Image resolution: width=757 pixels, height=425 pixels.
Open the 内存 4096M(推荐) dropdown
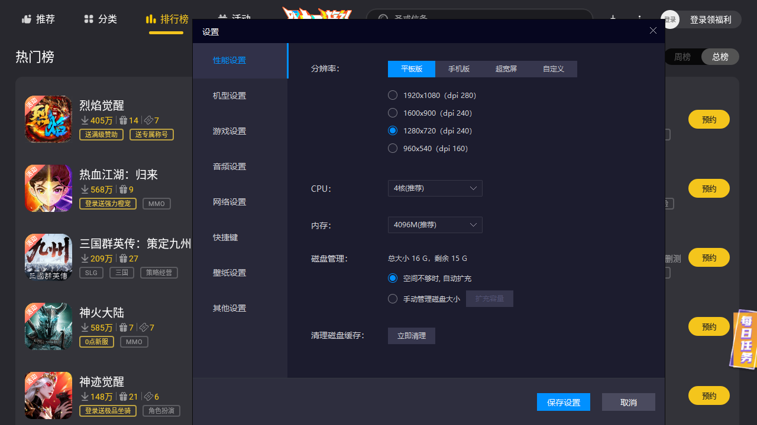(435, 225)
